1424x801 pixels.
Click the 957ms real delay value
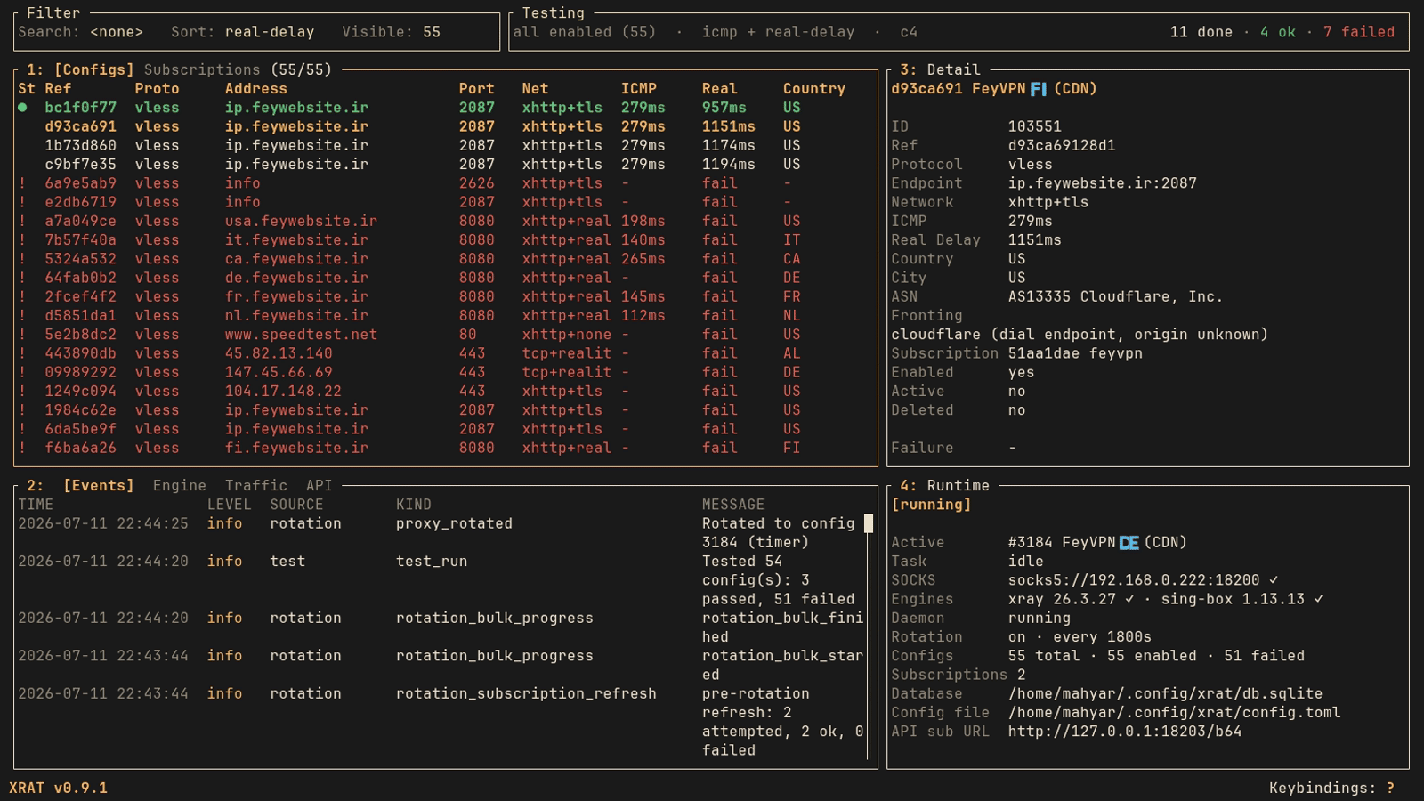click(724, 108)
